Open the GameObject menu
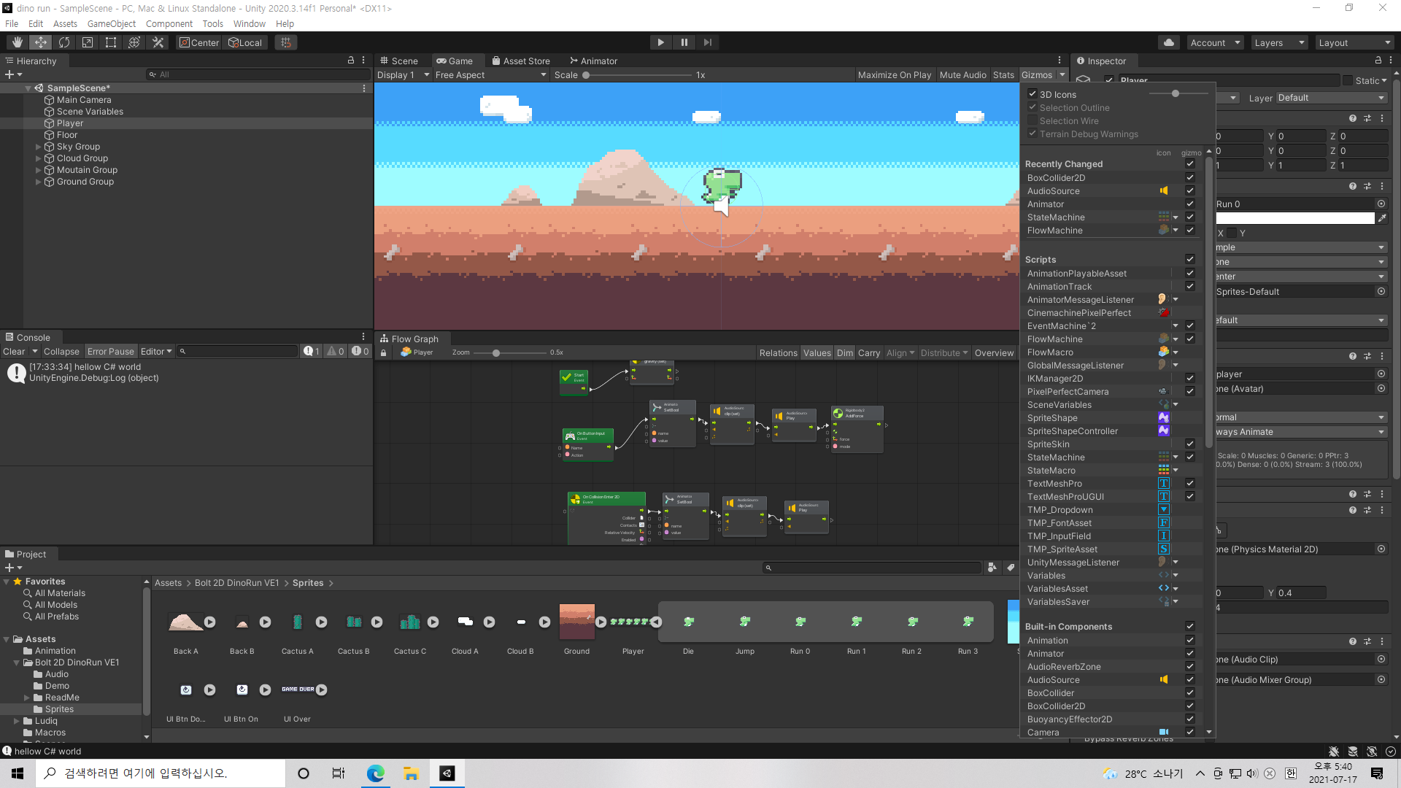1401x788 pixels. coord(112,23)
